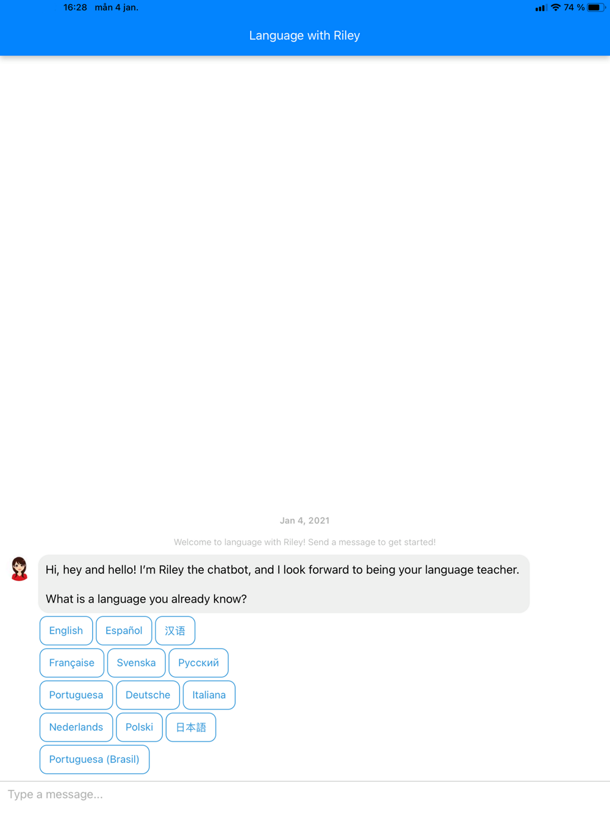
Task: Tap Riley's greeting message bubble
Action: [x=284, y=584]
